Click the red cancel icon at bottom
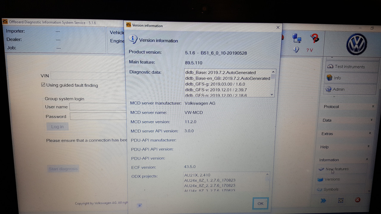 pyautogui.click(x=358, y=200)
